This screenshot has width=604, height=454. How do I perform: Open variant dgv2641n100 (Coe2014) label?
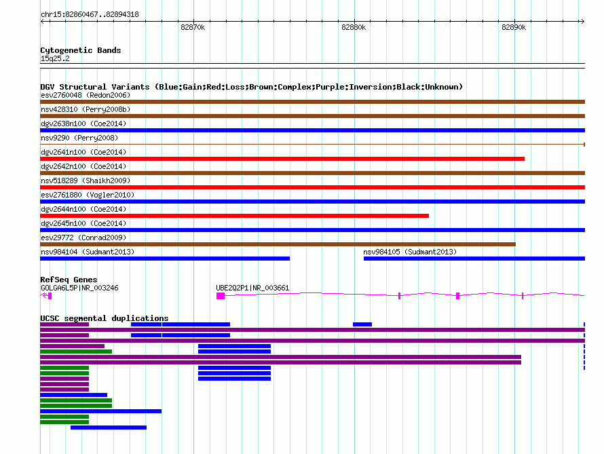pos(83,152)
